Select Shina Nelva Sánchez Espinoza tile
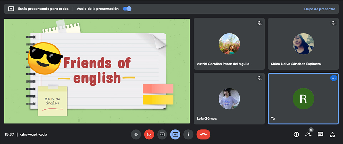 click(x=303, y=44)
